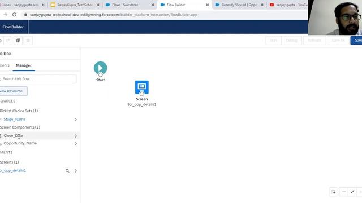Click the site lock icon in address bar
This screenshot has width=362, height=203.
[x=25, y=15]
